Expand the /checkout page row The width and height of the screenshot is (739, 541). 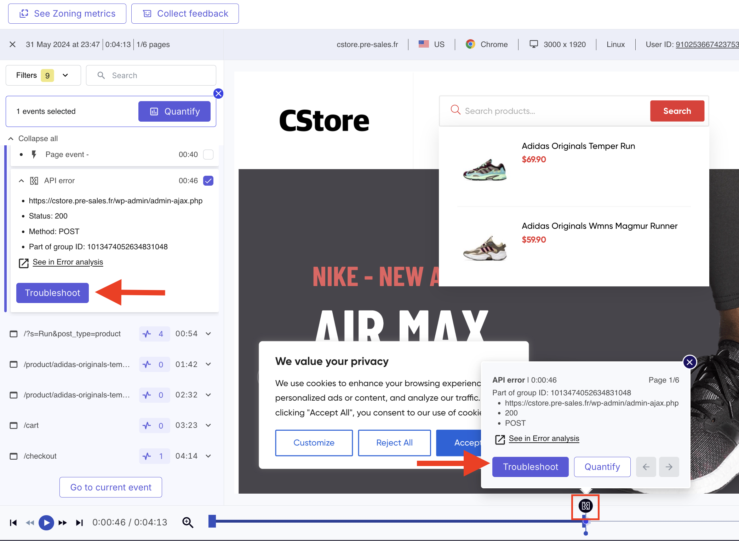pyautogui.click(x=208, y=456)
